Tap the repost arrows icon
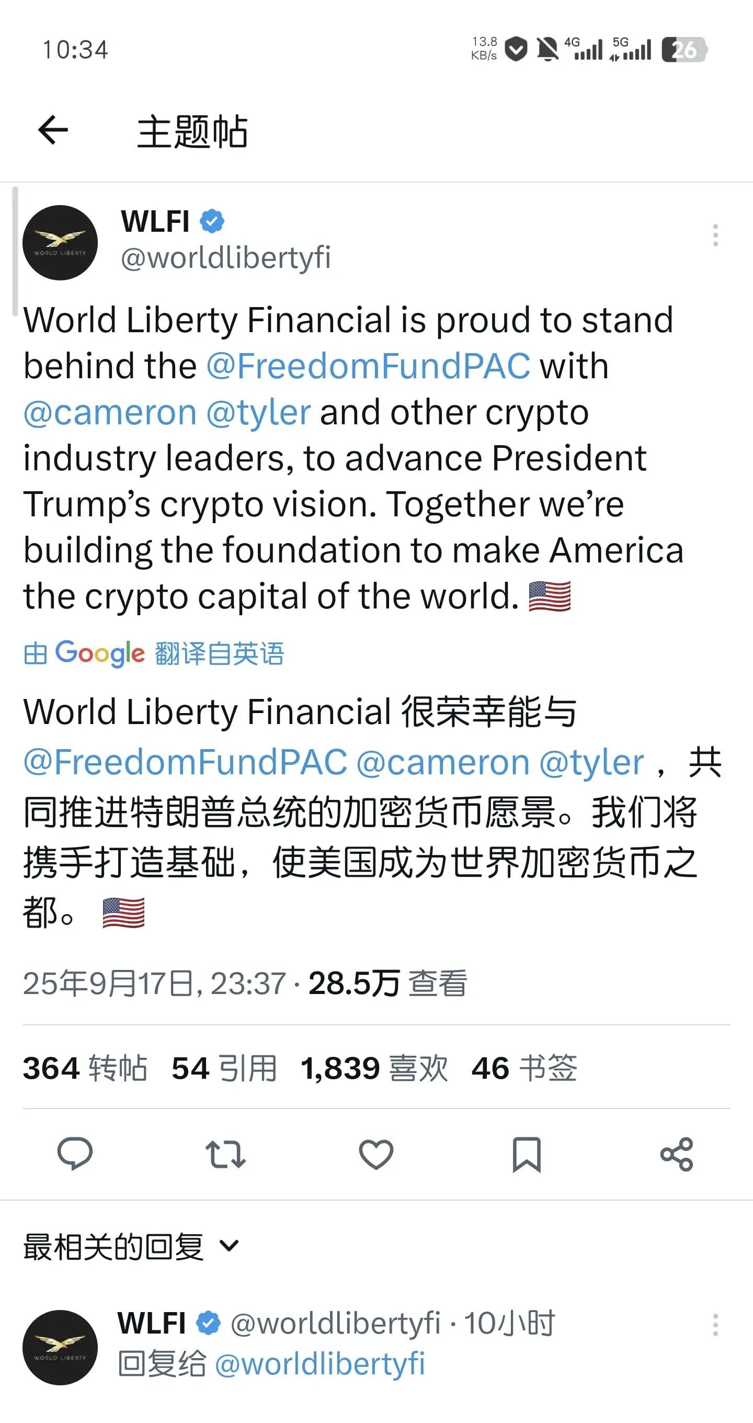The image size is (753, 1423). (x=225, y=1154)
